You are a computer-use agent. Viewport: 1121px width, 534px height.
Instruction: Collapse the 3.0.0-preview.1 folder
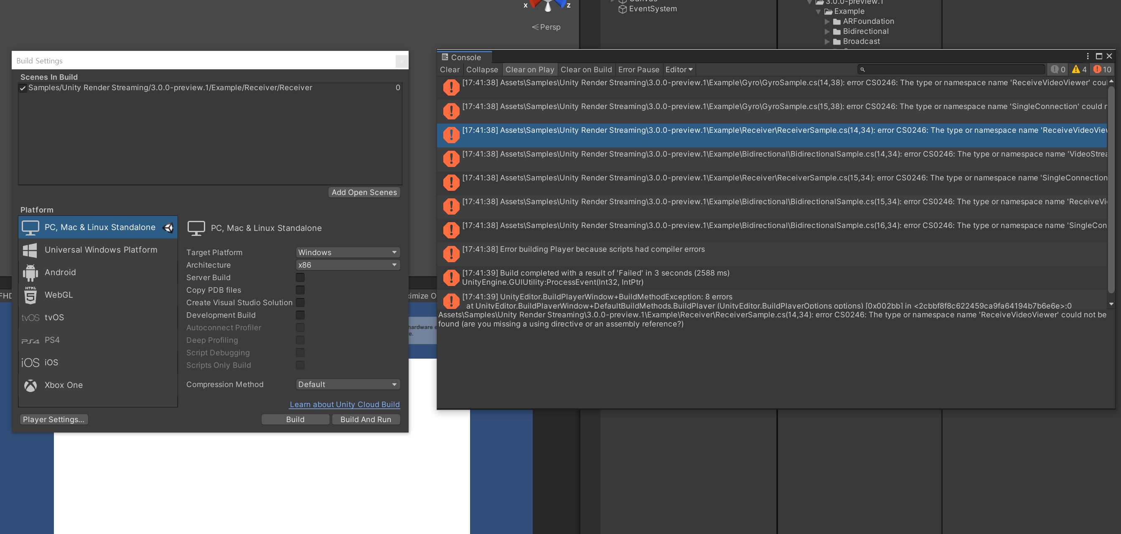click(x=809, y=2)
